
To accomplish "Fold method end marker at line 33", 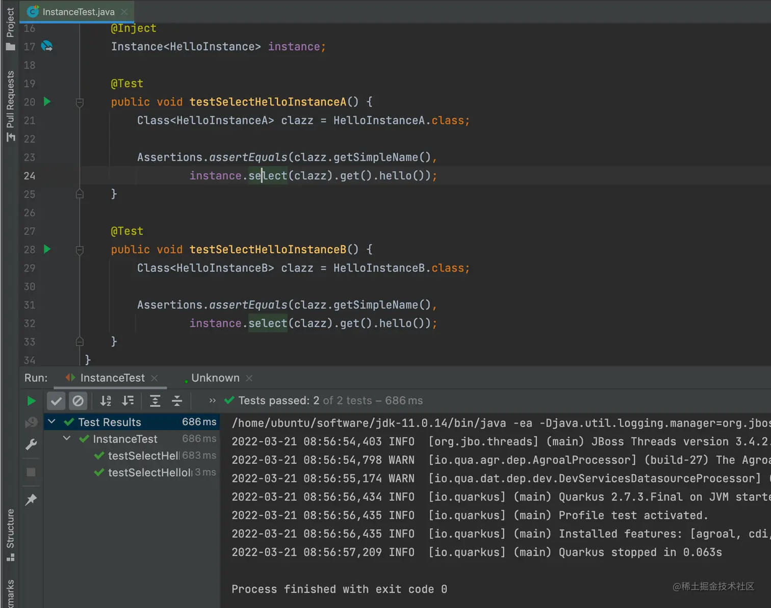I will [x=80, y=341].
